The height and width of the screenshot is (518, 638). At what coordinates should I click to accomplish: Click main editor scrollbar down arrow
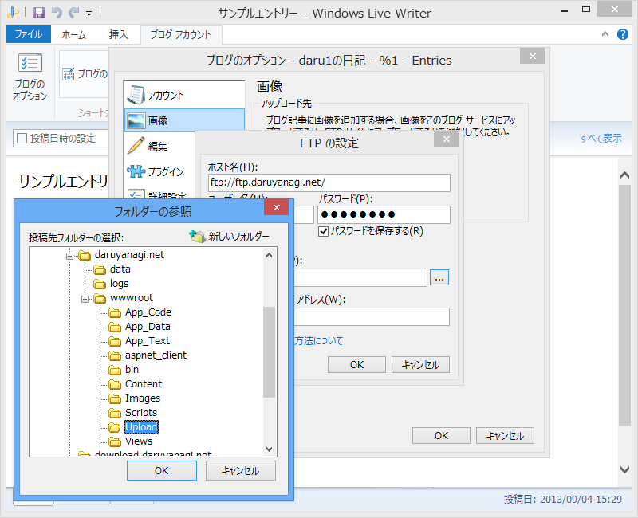tap(624, 469)
